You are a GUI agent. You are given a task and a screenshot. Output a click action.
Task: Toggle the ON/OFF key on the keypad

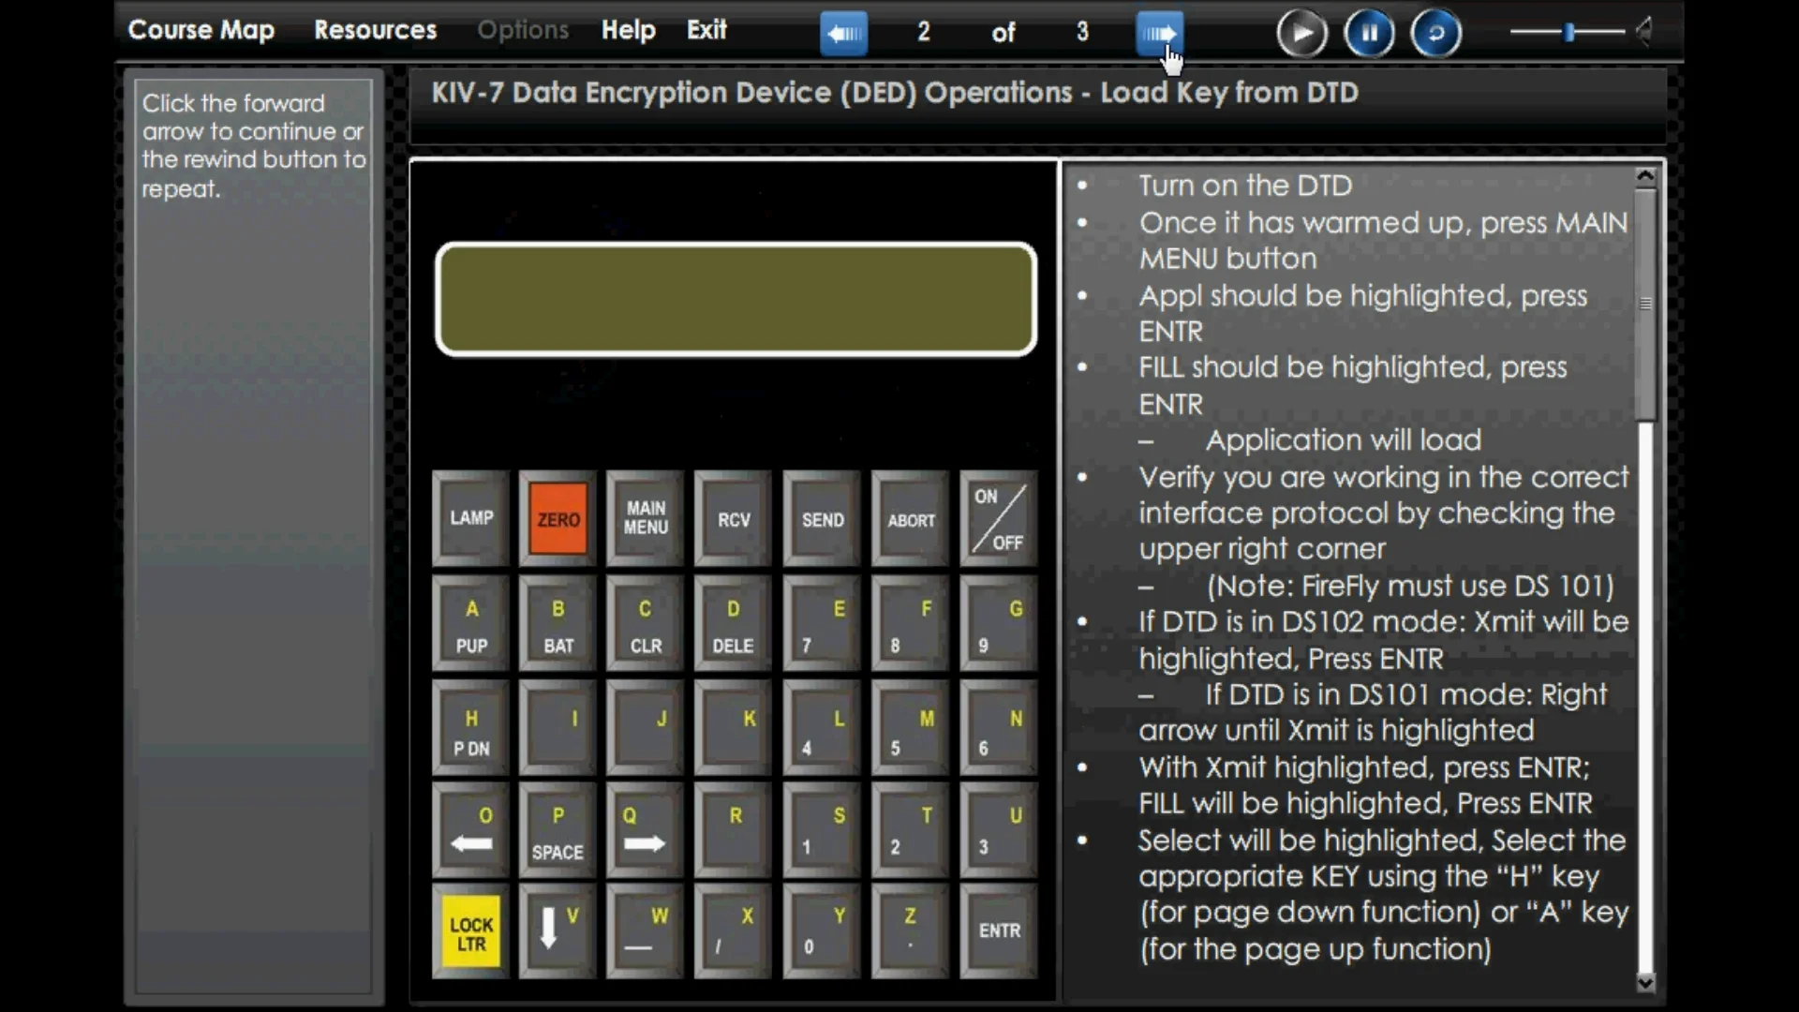pos(997,518)
